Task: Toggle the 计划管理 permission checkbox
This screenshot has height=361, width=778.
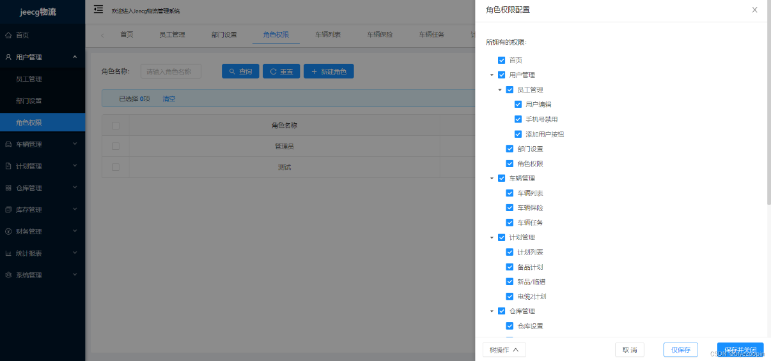Action: tap(502, 237)
